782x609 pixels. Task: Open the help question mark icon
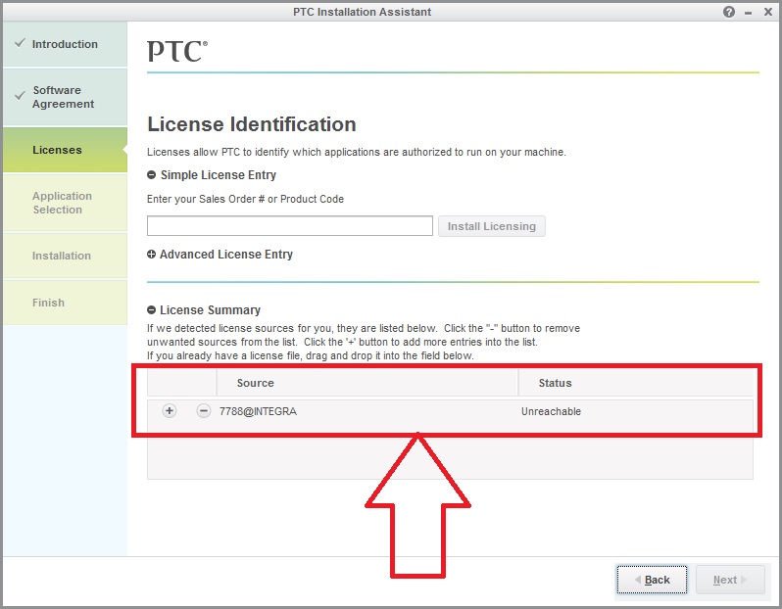pos(729,12)
